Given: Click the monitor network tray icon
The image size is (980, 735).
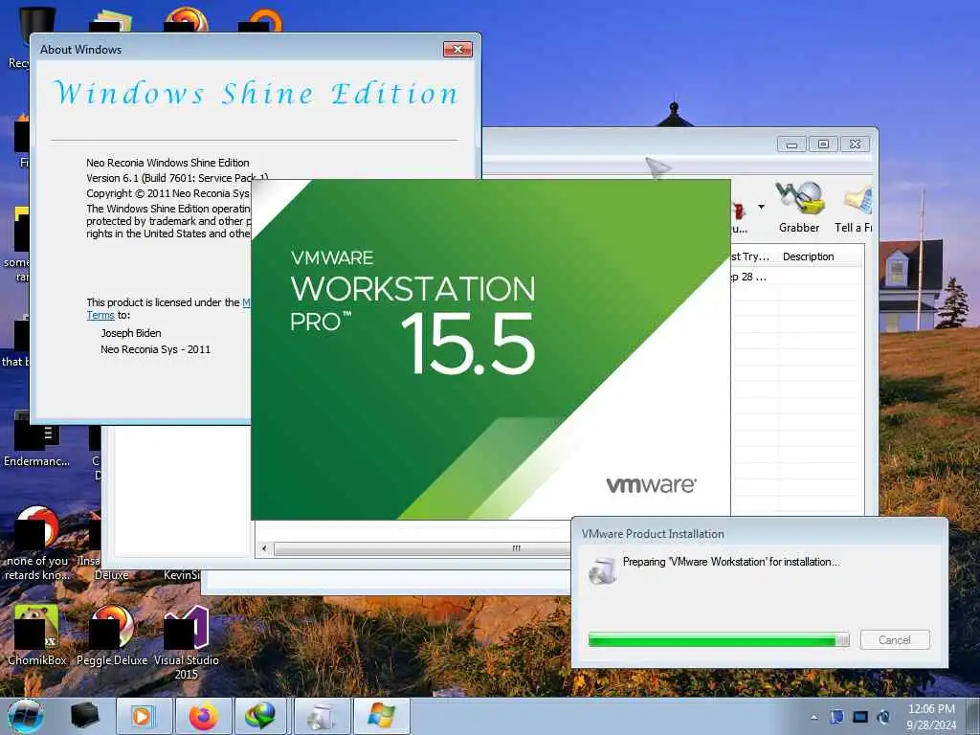Looking at the screenshot, I should [x=860, y=717].
